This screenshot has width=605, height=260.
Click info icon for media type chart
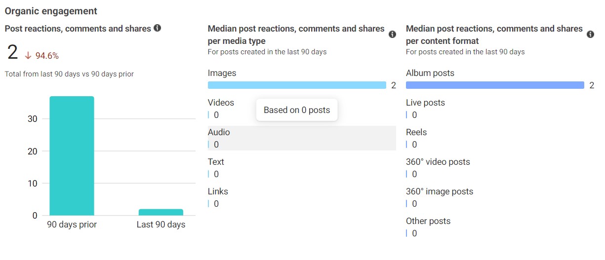pos(392,35)
